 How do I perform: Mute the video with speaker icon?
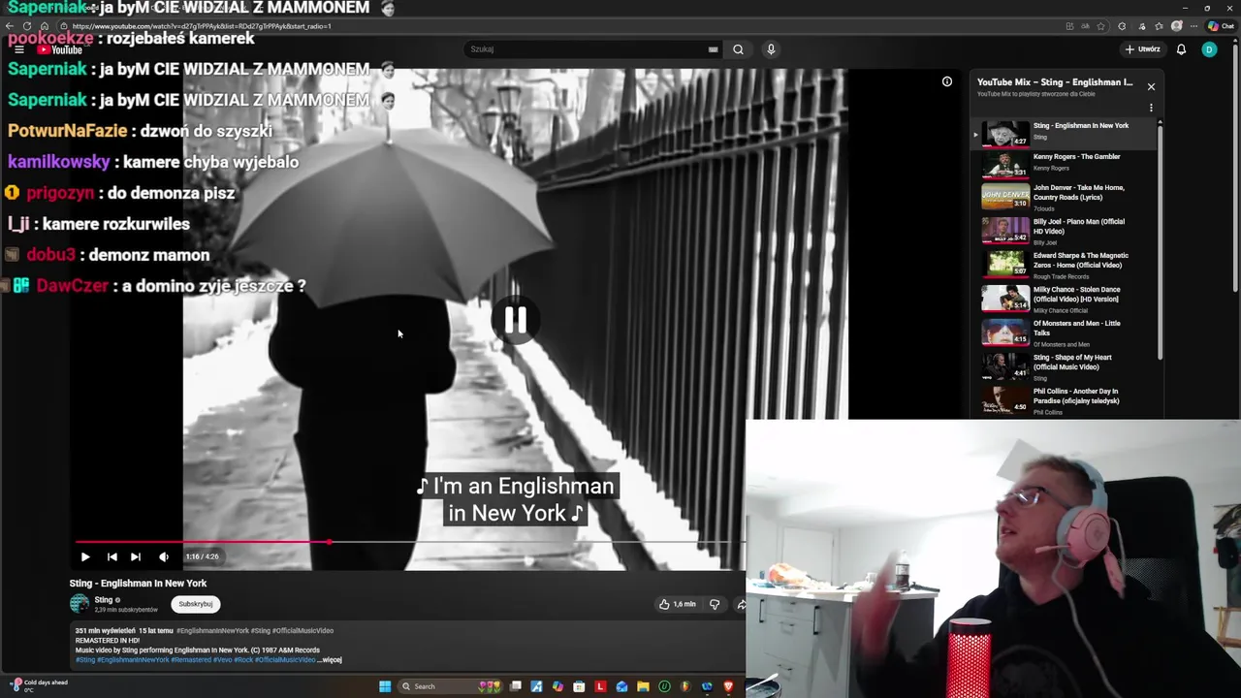[x=164, y=556]
